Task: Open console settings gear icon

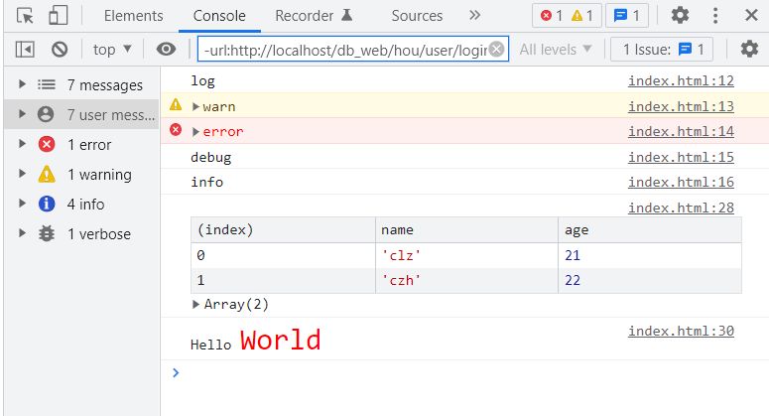Action: coord(749,49)
